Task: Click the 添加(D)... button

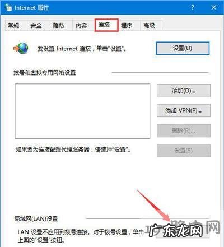Action: pyautogui.click(x=184, y=91)
